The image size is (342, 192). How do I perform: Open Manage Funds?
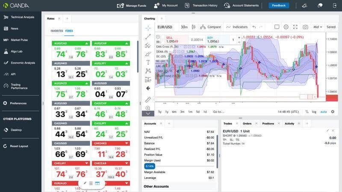[132, 6]
